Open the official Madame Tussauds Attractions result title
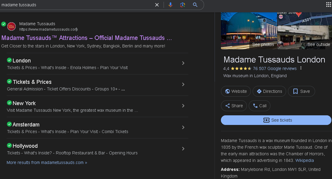Image resolution: width=332 pixels, height=179 pixels. 87,38
